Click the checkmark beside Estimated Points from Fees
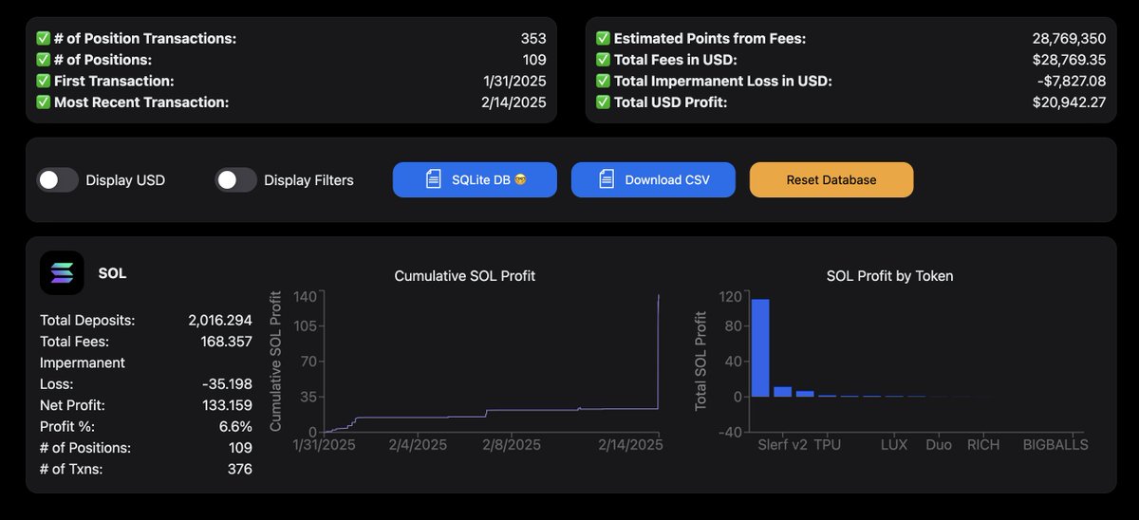1139x520 pixels. 603,39
